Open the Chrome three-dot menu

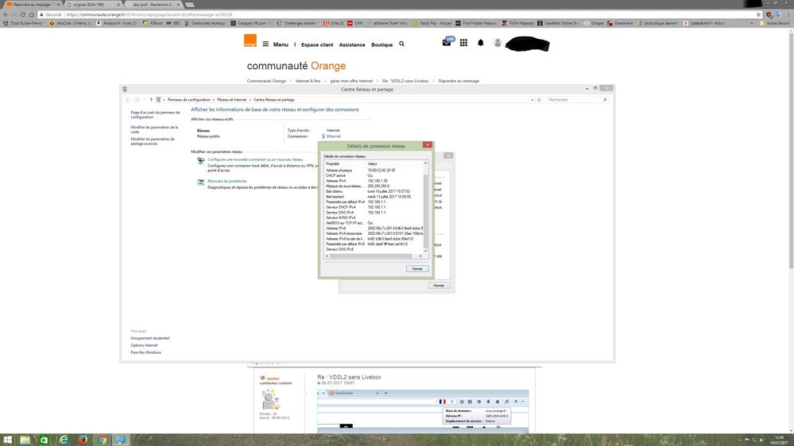[788, 14]
